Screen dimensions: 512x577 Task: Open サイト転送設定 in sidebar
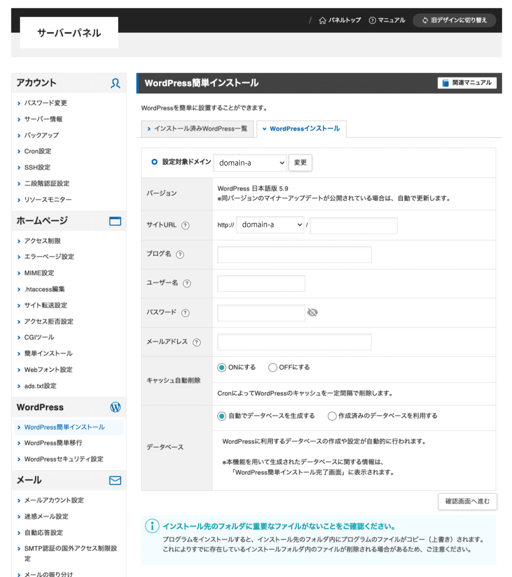click(x=46, y=305)
